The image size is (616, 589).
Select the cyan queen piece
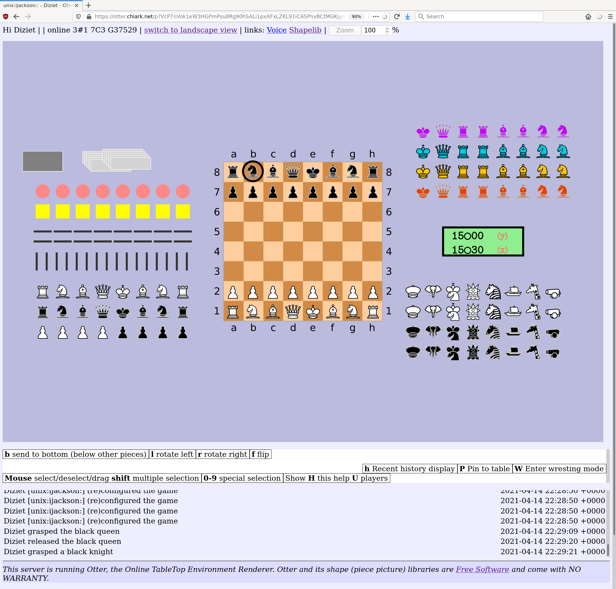click(x=443, y=151)
